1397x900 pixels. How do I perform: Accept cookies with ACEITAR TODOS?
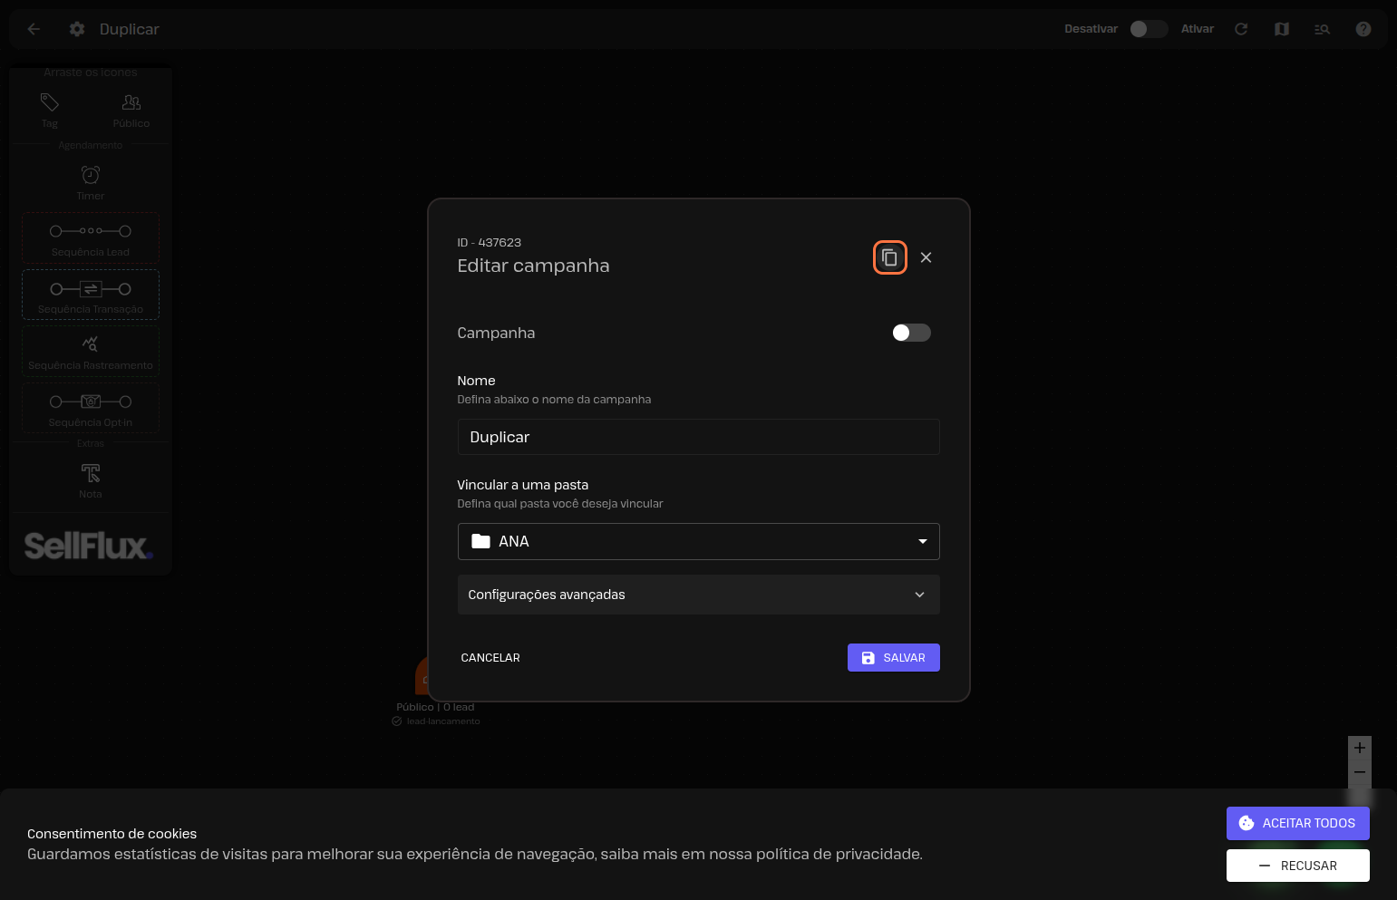[x=1297, y=823]
